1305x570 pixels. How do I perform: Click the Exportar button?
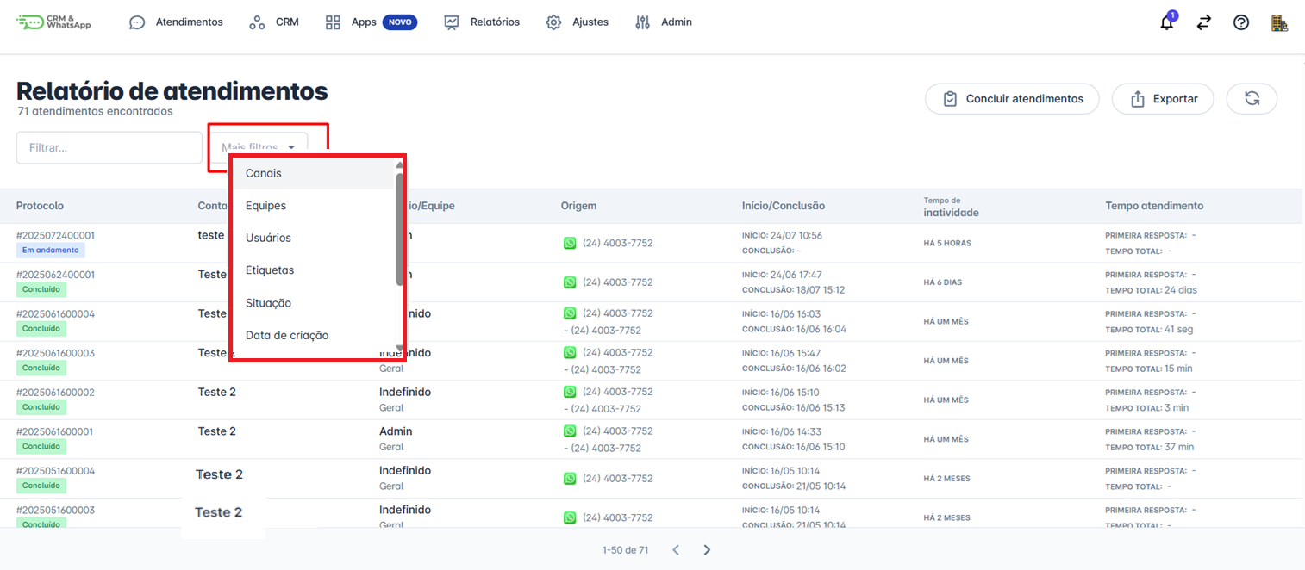[1163, 99]
